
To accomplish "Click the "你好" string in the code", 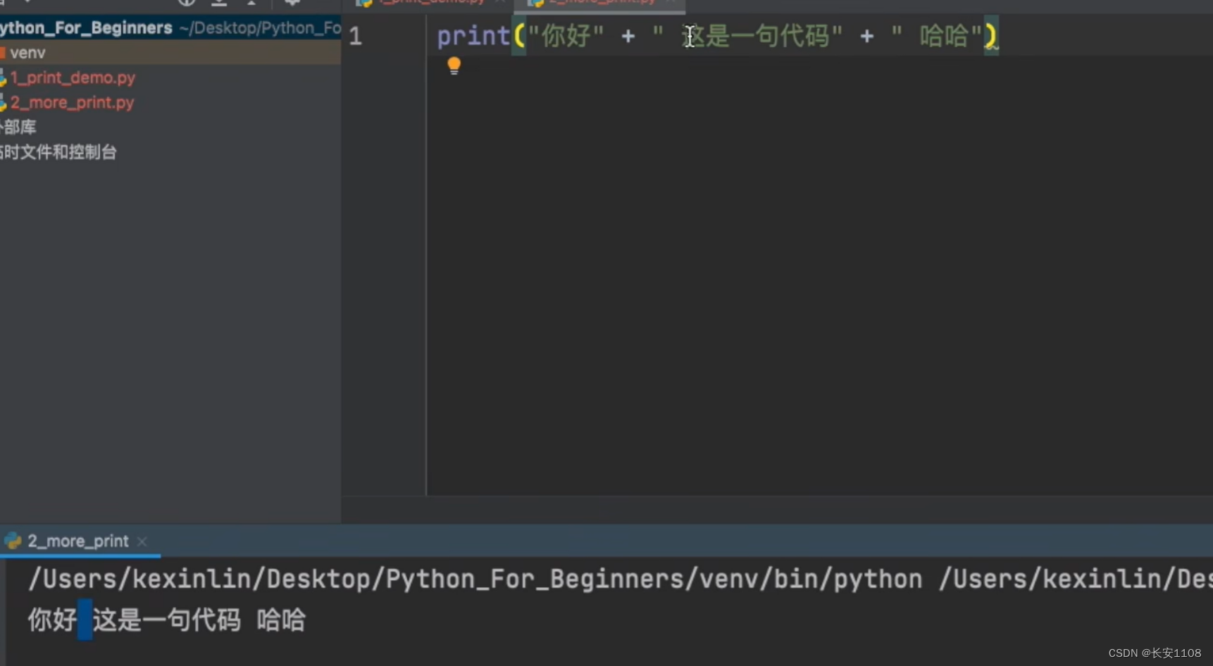I will (x=566, y=35).
